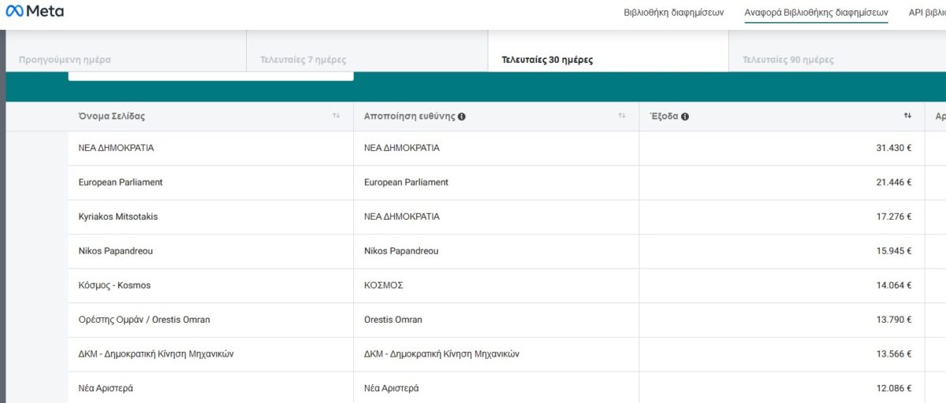Screen dimensions: 946x403
Task: Select the Τελευταίες 7 ημέρες range
Action: [x=367, y=51]
